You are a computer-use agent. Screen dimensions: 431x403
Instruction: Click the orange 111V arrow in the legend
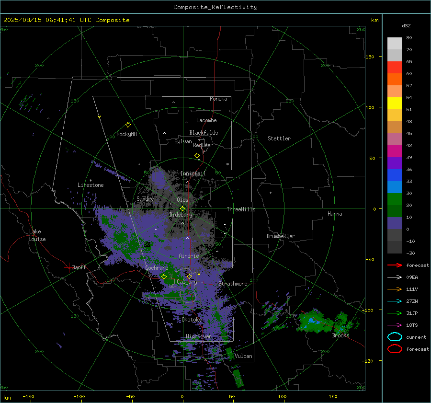click(395, 289)
